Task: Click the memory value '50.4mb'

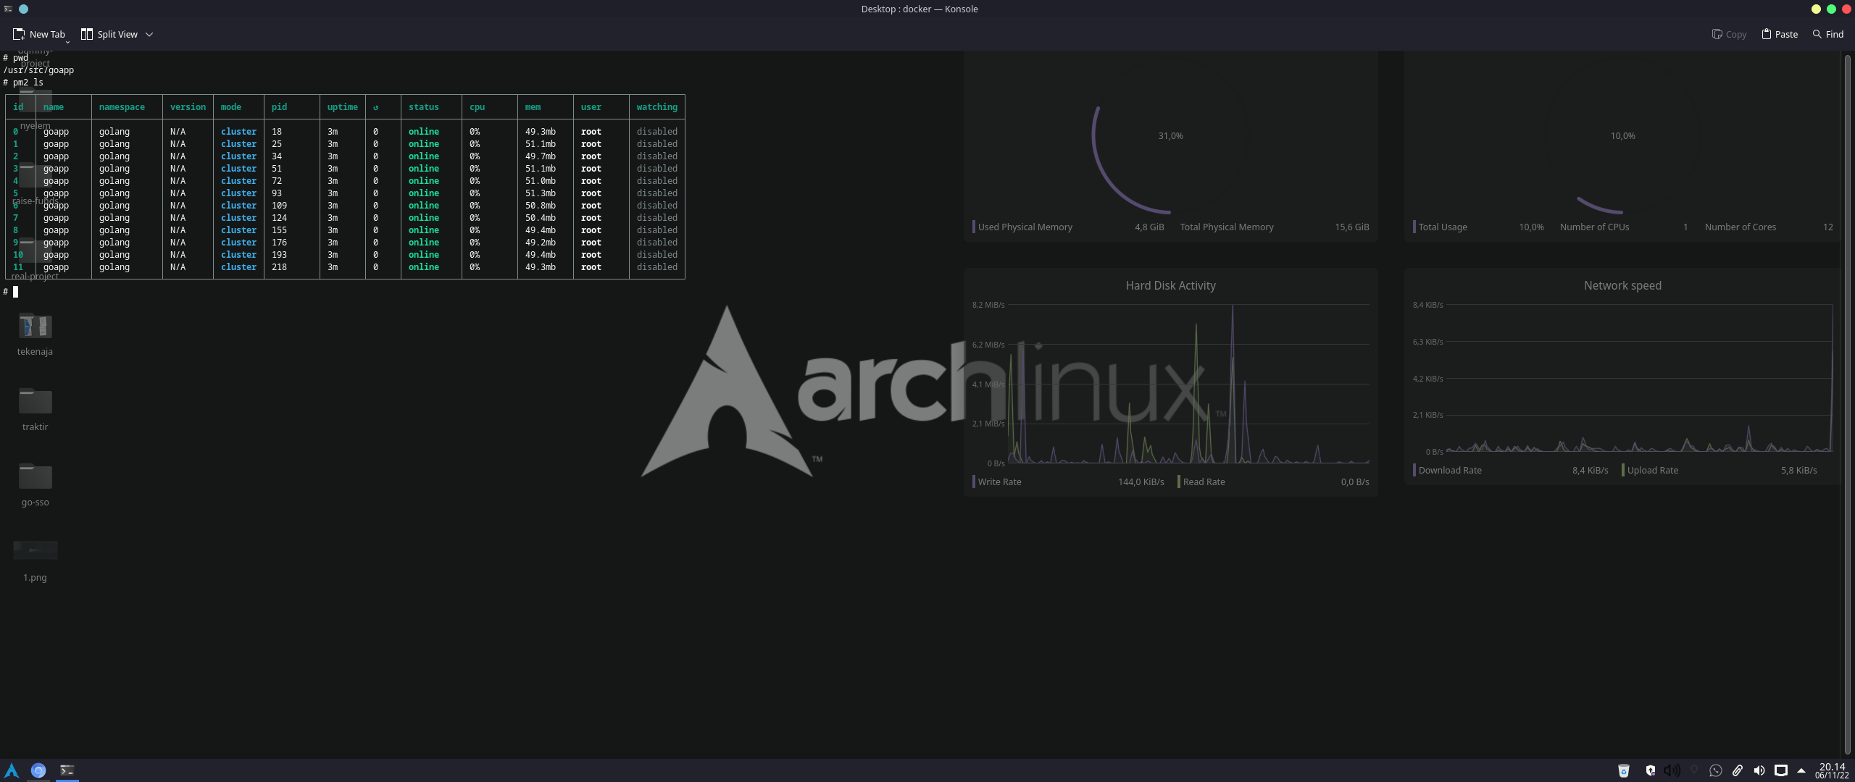Action: click(x=541, y=218)
